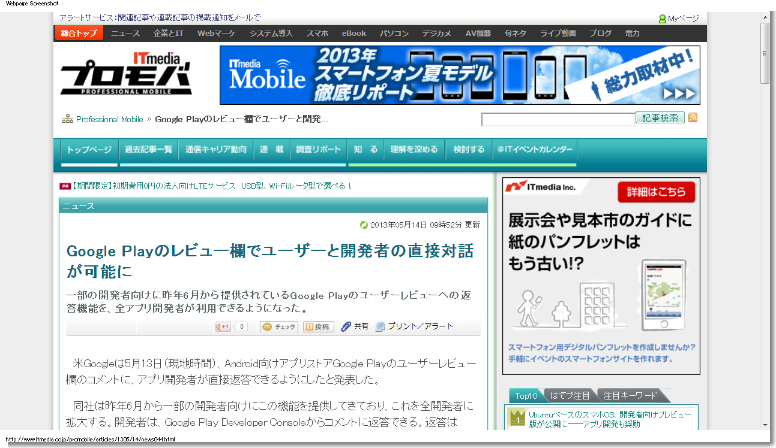Screen dimensions: 776x448
Task: Click the チェック bookmark button
Action: [278, 326]
